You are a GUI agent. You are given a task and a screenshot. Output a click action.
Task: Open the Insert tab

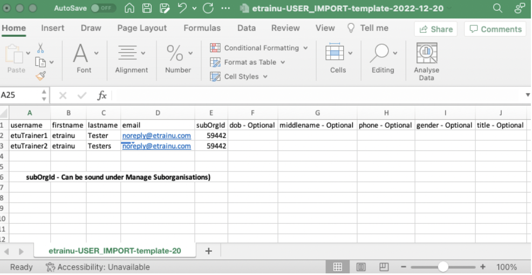(52, 28)
